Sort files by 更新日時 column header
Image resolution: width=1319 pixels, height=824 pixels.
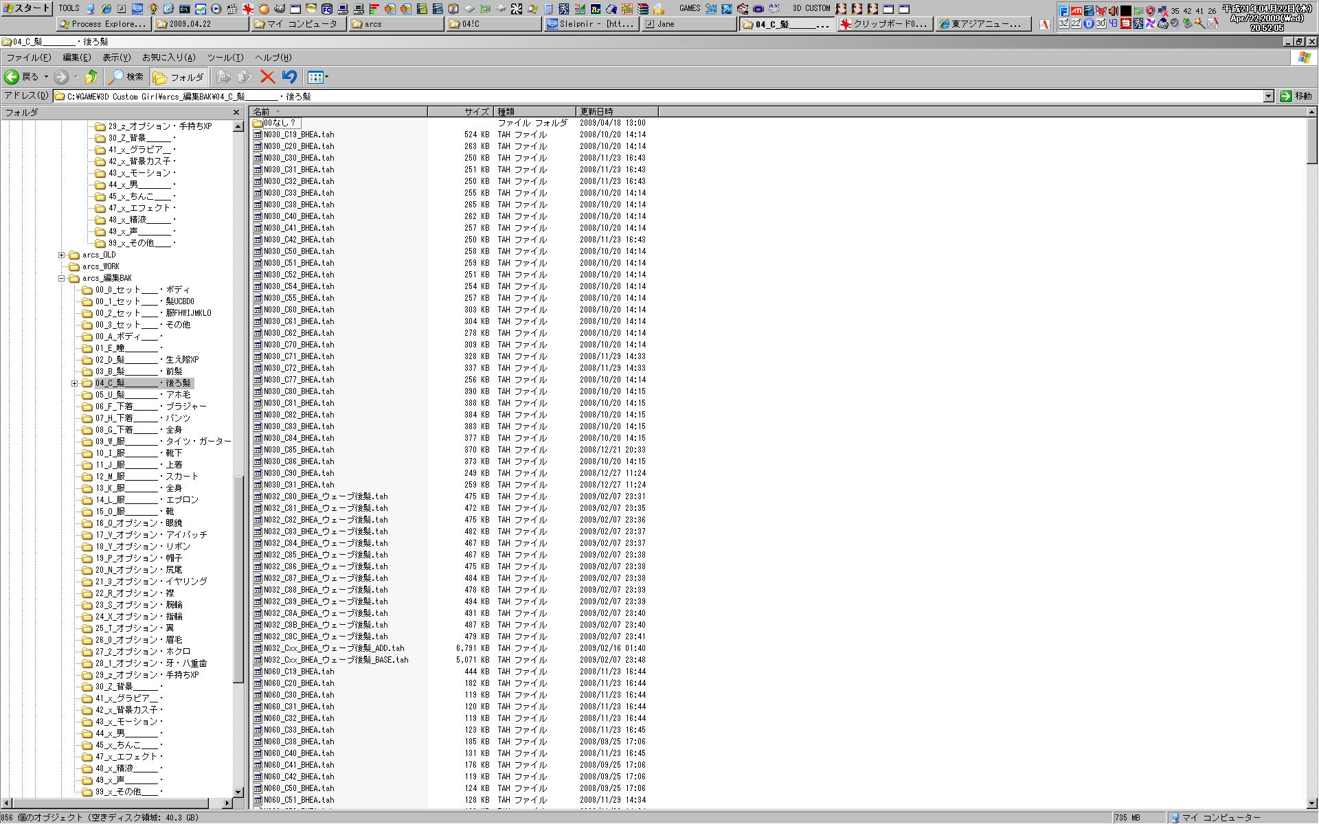616,111
